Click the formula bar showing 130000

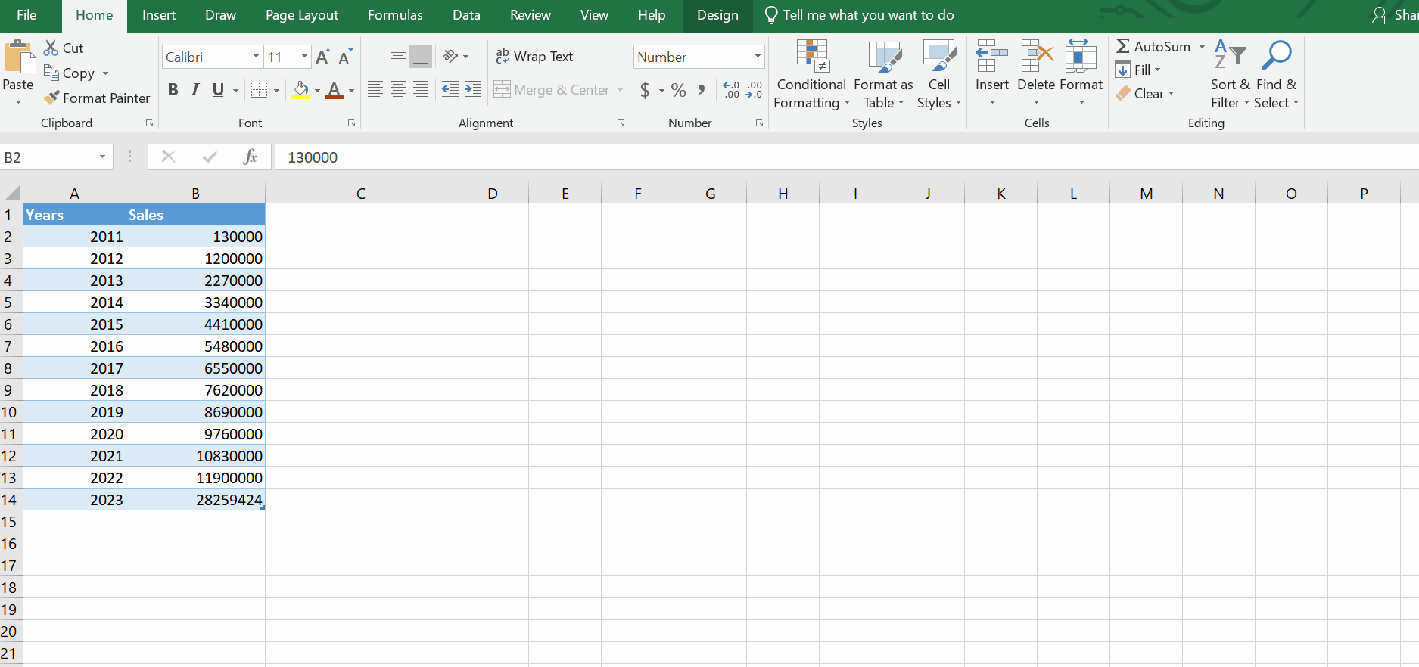tap(846, 157)
